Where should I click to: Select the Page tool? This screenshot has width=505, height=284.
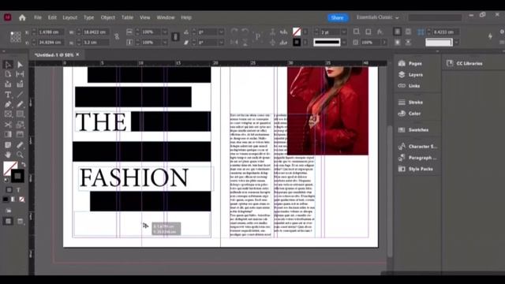[x=8, y=74]
